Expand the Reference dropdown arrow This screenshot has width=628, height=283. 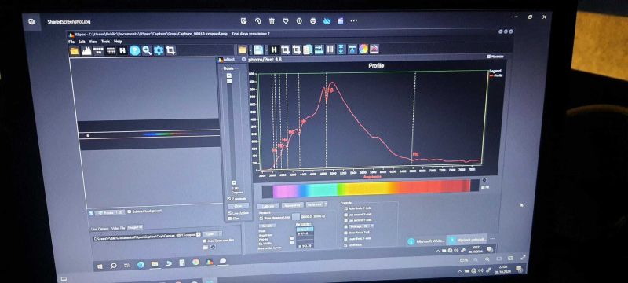coord(326,204)
